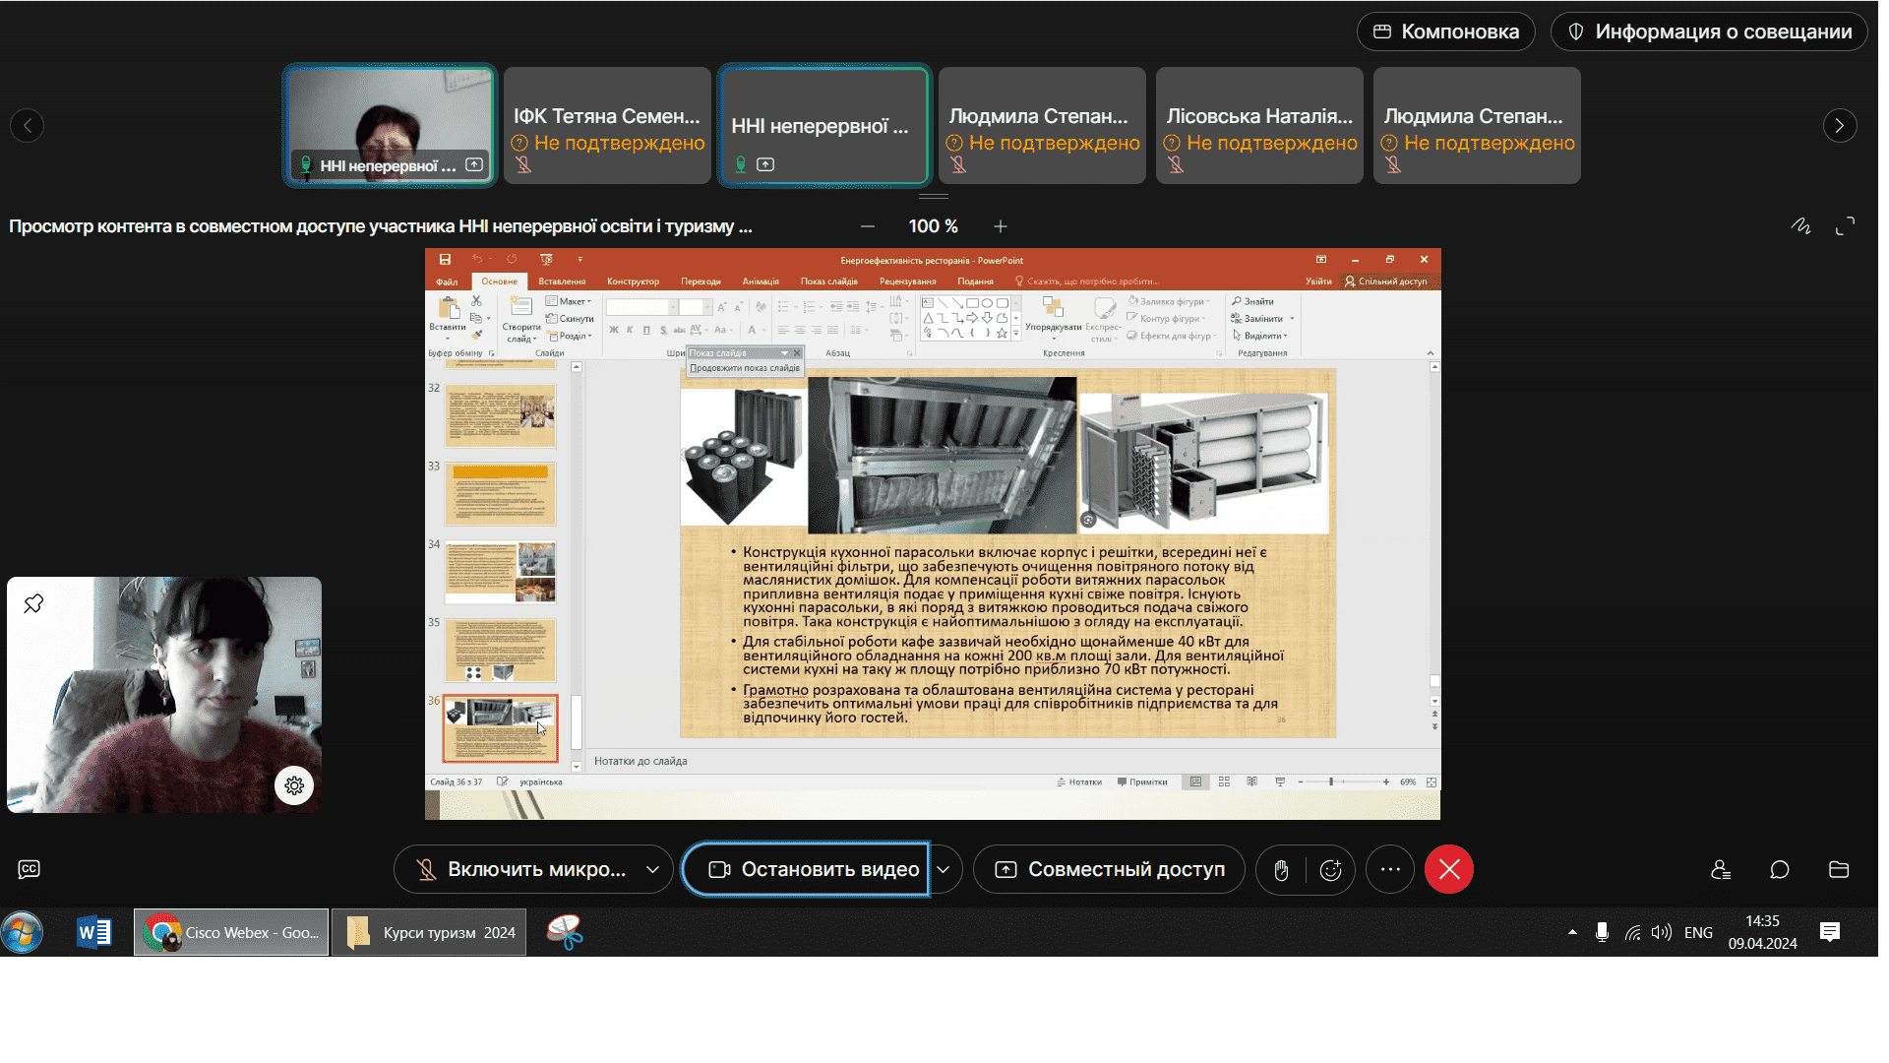1889x1063 pixels.
Task: Expand shared content to full screen
Action: (1845, 226)
